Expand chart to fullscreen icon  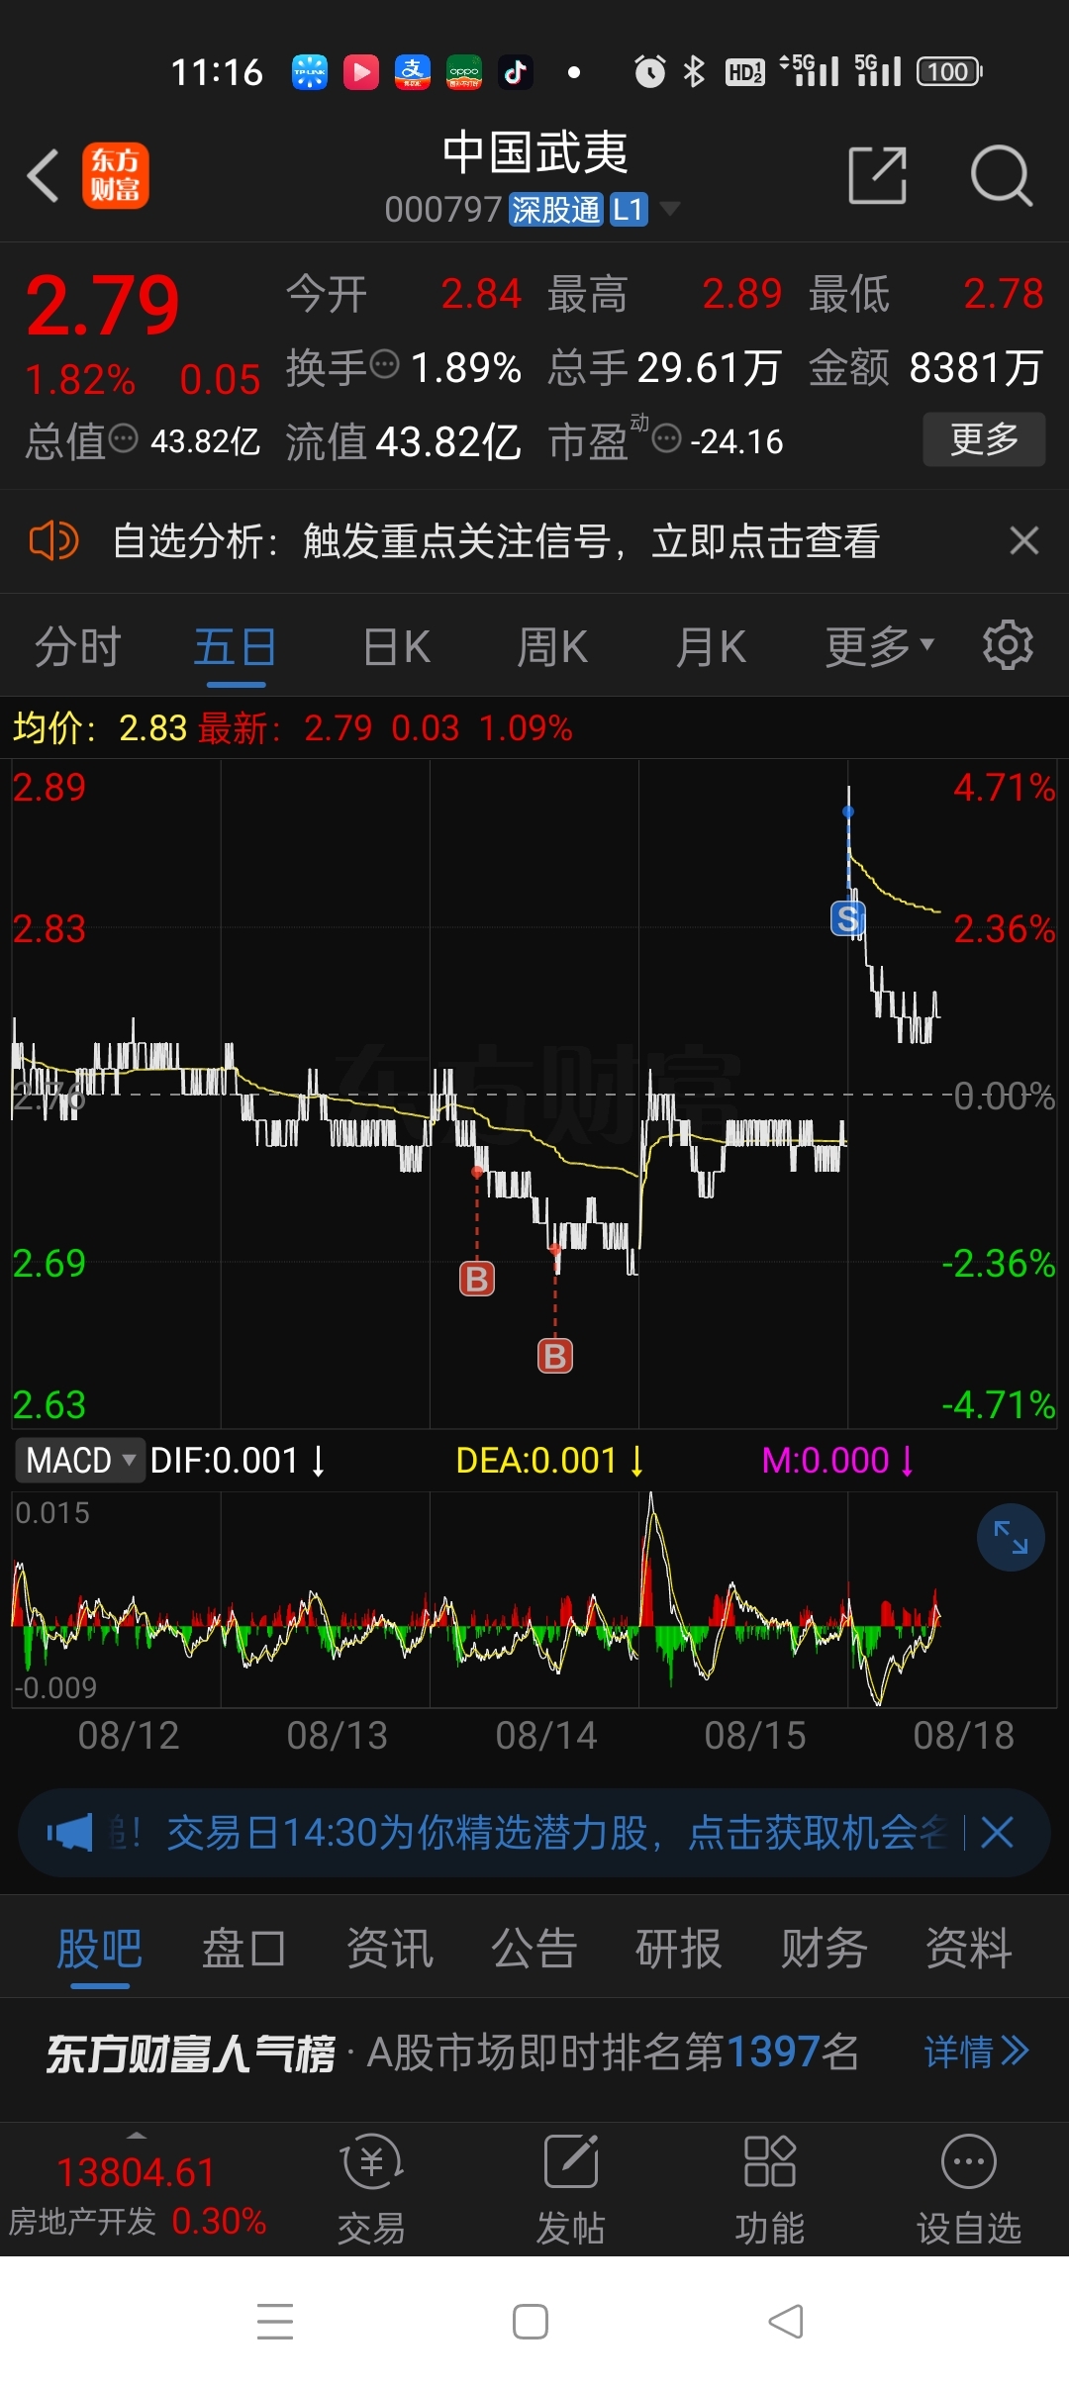[x=1011, y=1538]
